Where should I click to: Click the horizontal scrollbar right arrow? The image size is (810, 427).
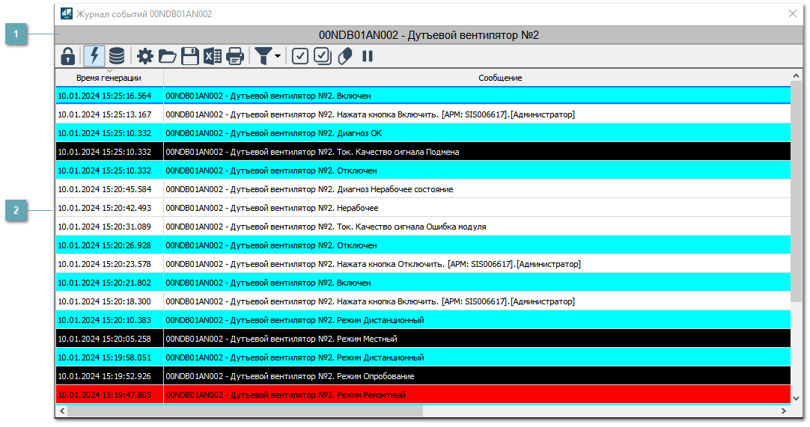coord(784,411)
